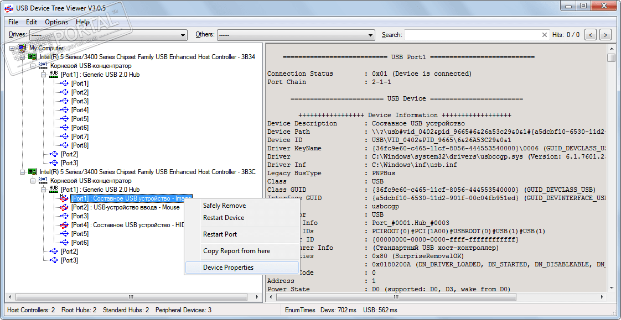The height and width of the screenshot is (320, 621).
Task: Click 'Root Hubs: 2' in the status bar
Action: tap(79, 310)
